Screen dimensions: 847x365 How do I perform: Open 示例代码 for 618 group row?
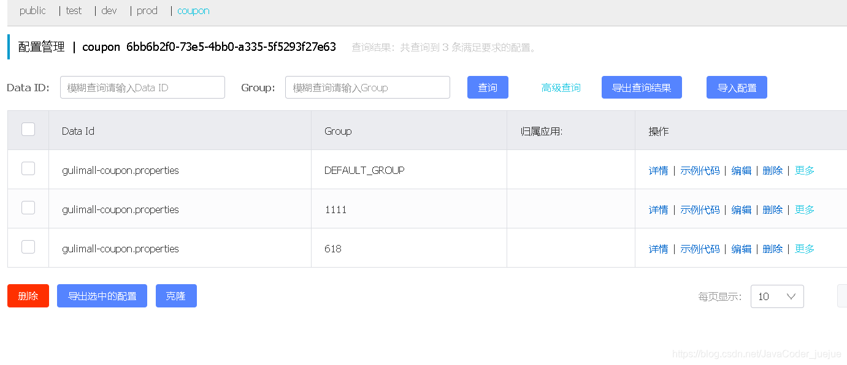click(700, 249)
